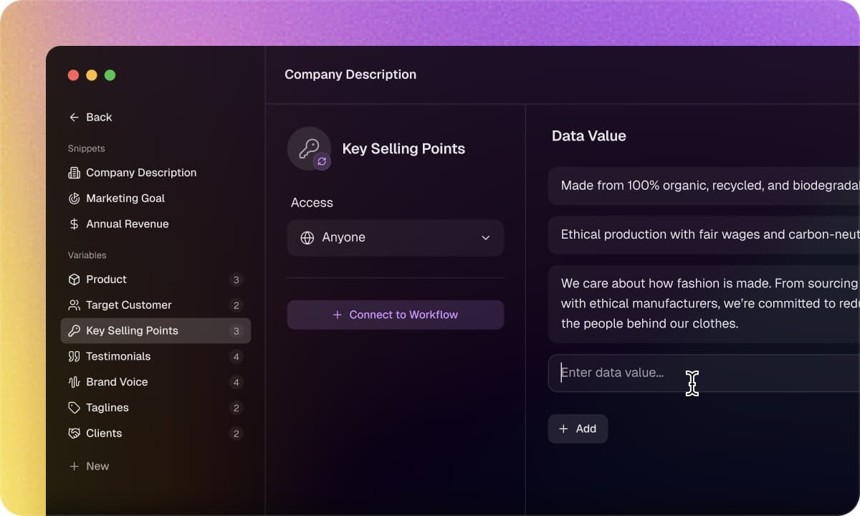Click the Marketing Goal snippet icon
Screen dimensions: 860x516
click(x=75, y=199)
